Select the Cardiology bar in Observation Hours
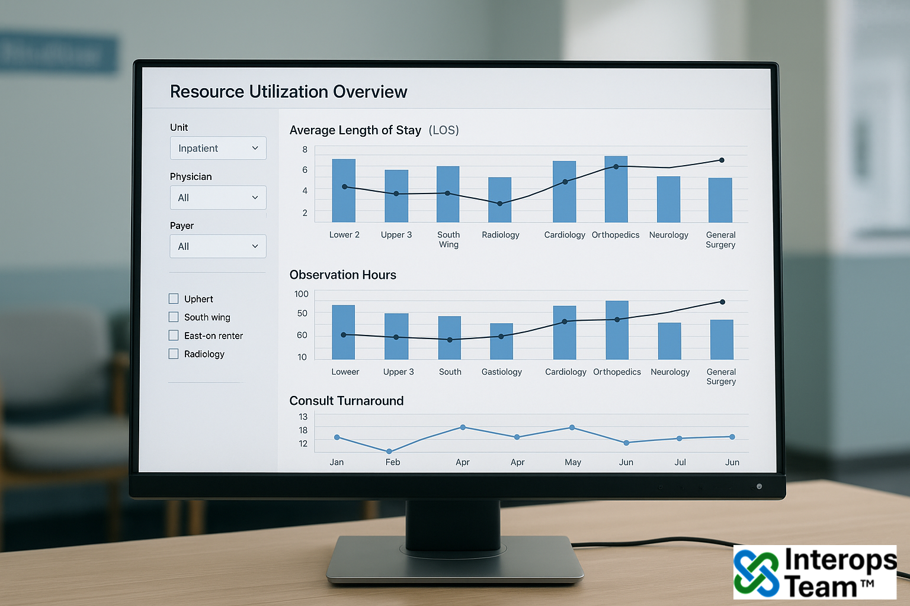This screenshot has height=606, width=910. pos(565,333)
